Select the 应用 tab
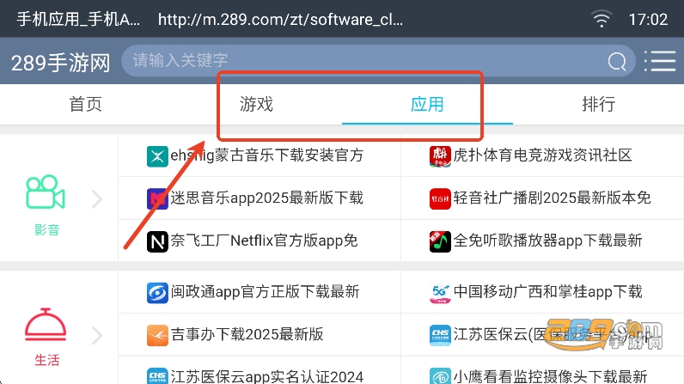This screenshot has width=684, height=384. [428, 105]
